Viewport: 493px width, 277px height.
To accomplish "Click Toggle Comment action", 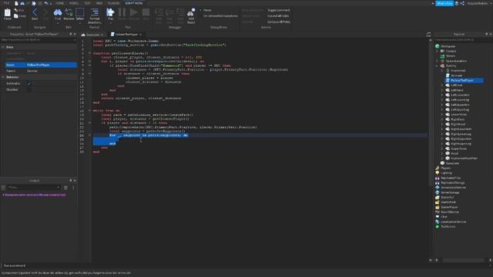I will click(x=279, y=10).
